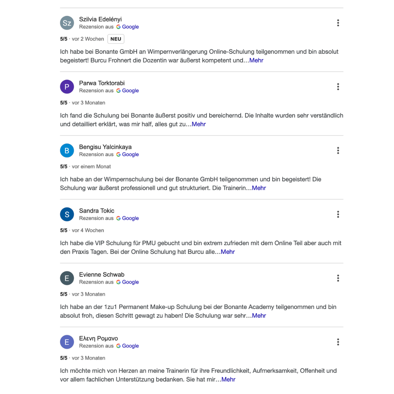Screen dimensions: 394x394
Task: Open Google link under Szilvia Edelényi's name
Action: click(x=128, y=27)
